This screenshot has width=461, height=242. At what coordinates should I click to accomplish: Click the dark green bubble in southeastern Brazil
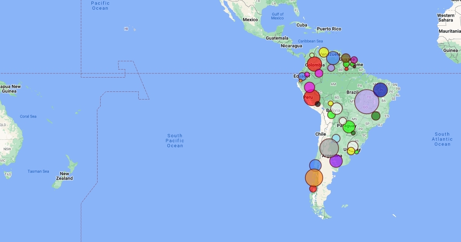click(376, 116)
